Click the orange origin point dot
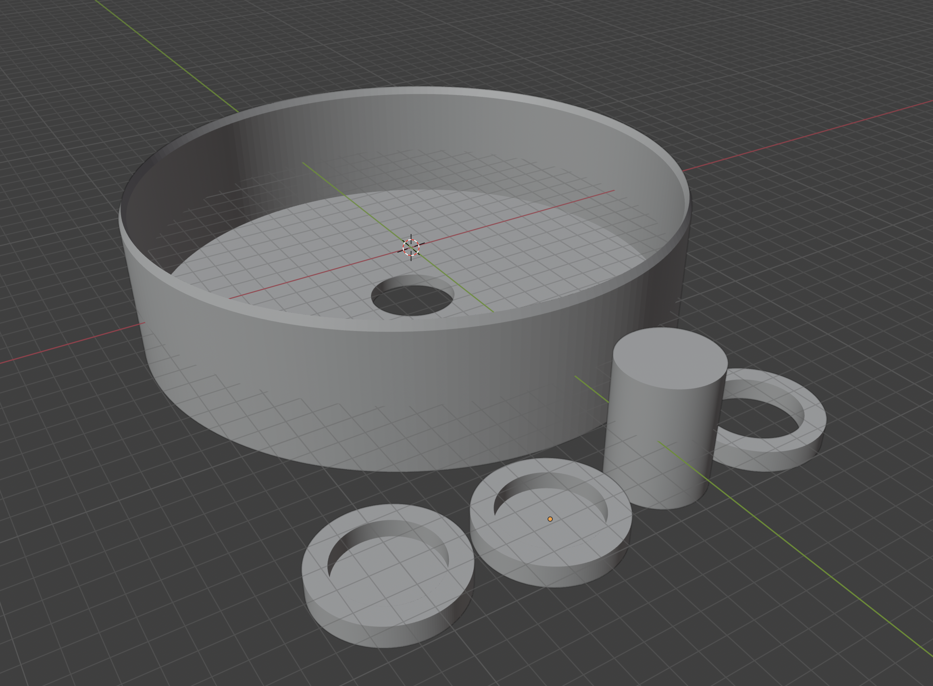 550,519
